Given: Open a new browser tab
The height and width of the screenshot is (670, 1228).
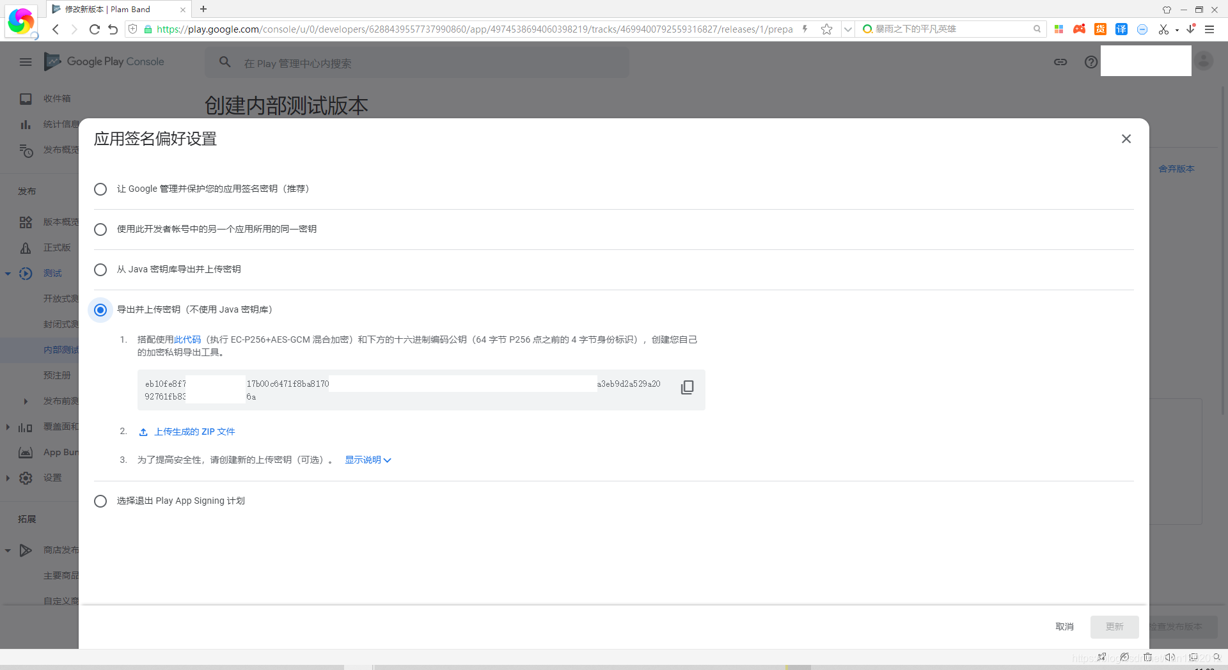Looking at the screenshot, I should coord(203,9).
